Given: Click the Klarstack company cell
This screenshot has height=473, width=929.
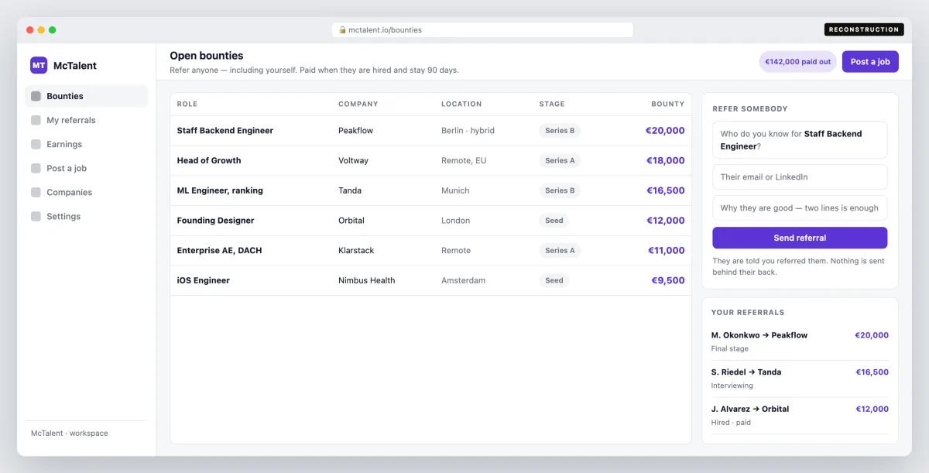Looking at the screenshot, I should tap(356, 250).
